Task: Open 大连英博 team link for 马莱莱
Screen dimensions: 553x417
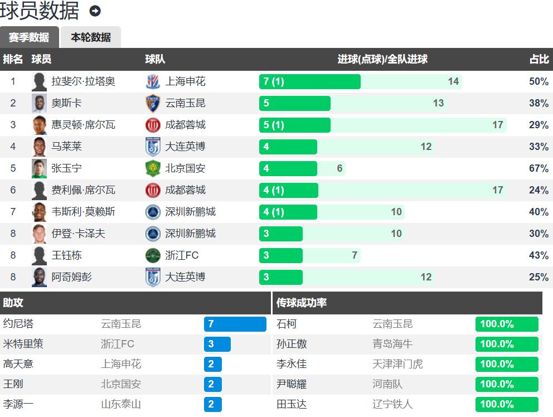Action: 185,147
